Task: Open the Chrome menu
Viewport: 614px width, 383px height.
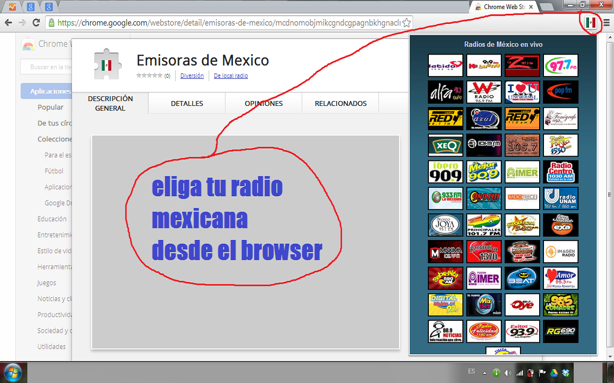Action: (607, 23)
